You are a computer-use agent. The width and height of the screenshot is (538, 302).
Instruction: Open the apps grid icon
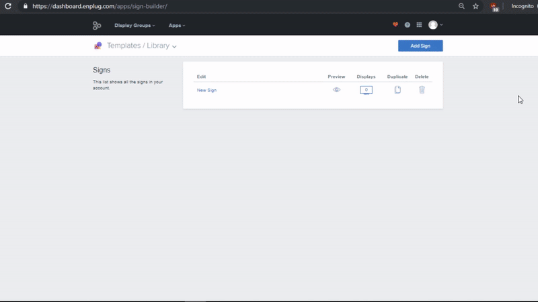419,25
